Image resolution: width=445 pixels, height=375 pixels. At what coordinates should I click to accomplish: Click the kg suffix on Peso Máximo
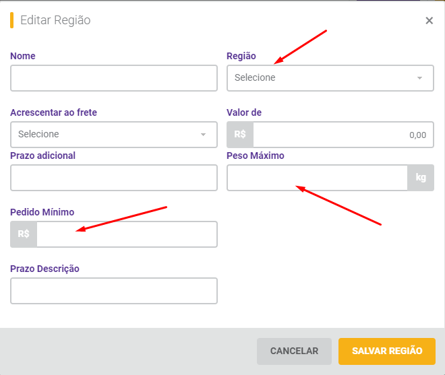click(x=421, y=178)
